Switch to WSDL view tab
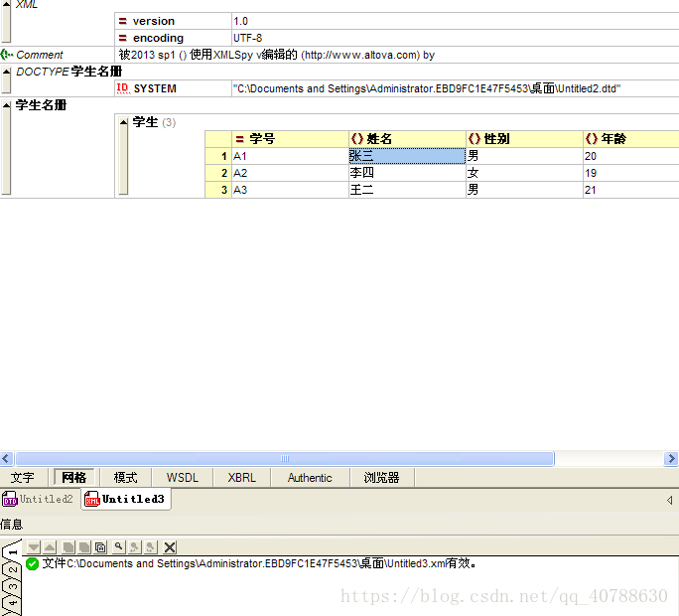 pyautogui.click(x=183, y=478)
